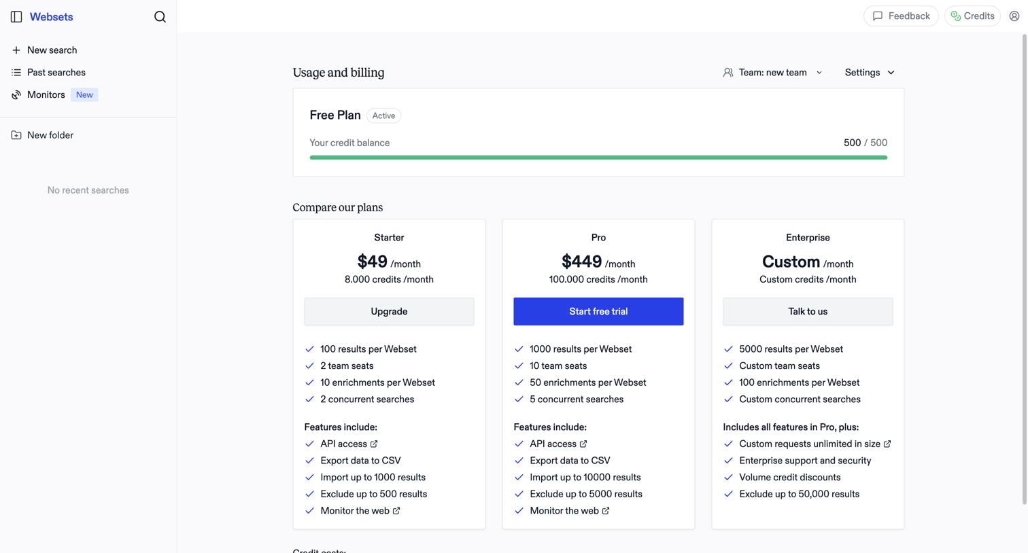
Task: Click "Exclude up to 500 results" text
Action: [374, 494]
